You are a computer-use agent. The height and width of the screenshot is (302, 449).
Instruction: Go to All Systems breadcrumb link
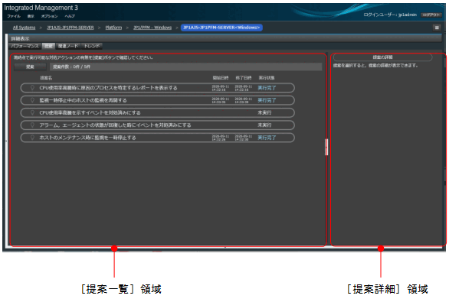tap(24, 28)
